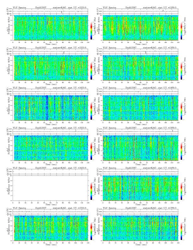Viewport: 193px width, 250px height.
Task: Click the ch.1 waveform strip above the UT 1650 spectrogram
Action: point(140,172)
